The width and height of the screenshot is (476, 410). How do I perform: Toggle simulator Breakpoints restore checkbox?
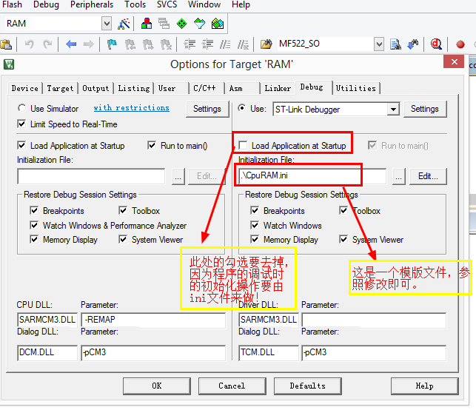34,210
